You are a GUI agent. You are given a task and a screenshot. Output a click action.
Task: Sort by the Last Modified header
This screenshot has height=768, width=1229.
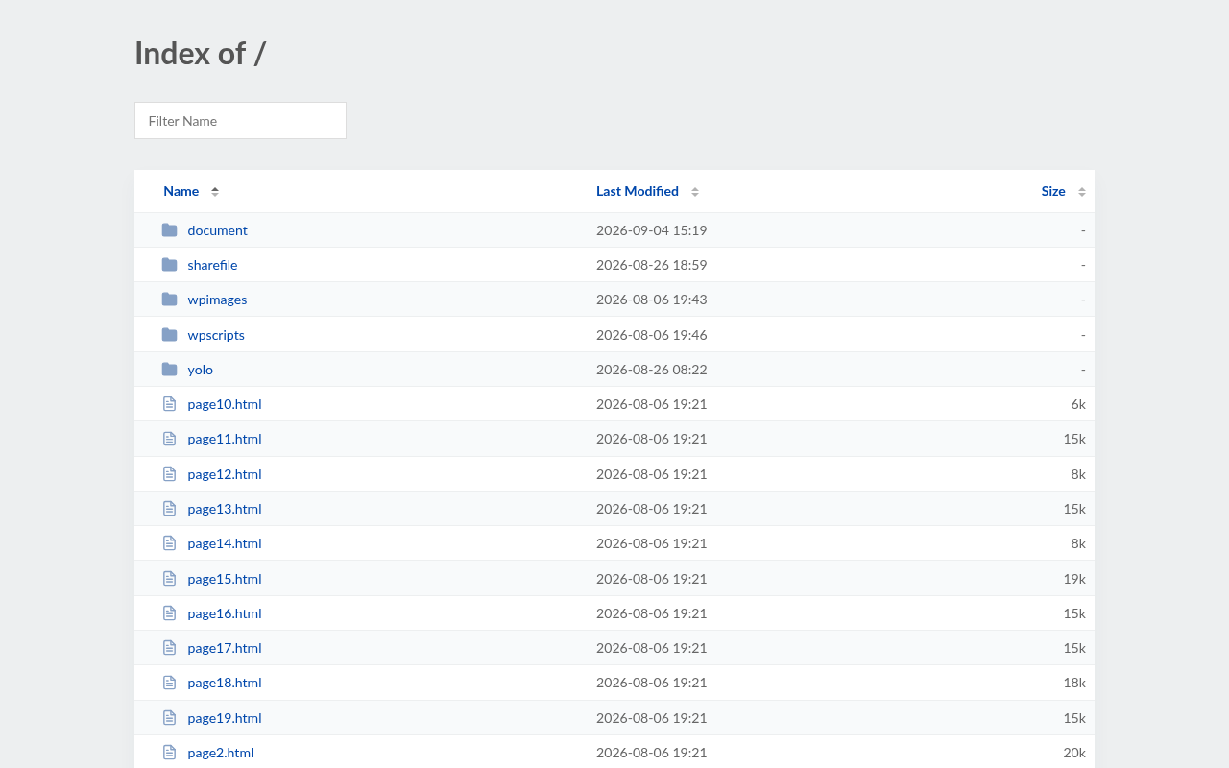tap(638, 191)
